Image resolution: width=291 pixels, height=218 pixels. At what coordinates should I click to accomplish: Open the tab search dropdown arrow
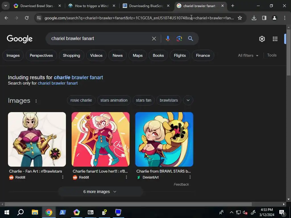[x=6, y=6]
